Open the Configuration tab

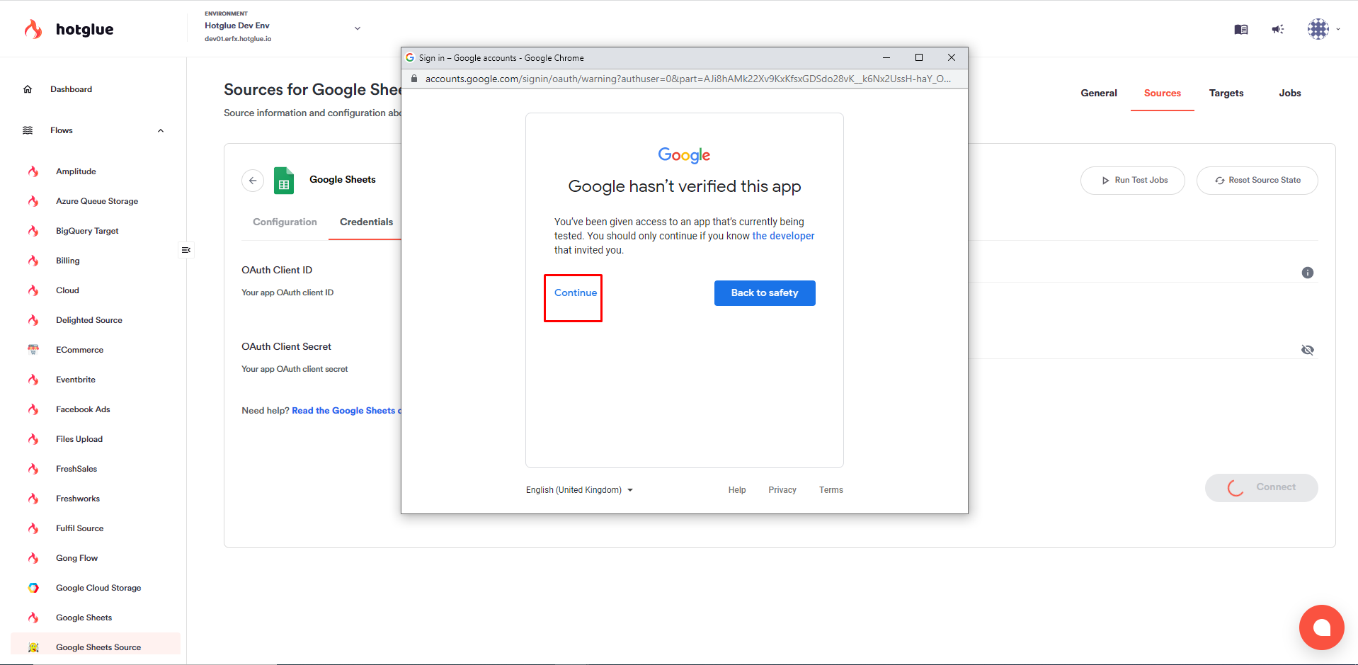(x=285, y=222)
